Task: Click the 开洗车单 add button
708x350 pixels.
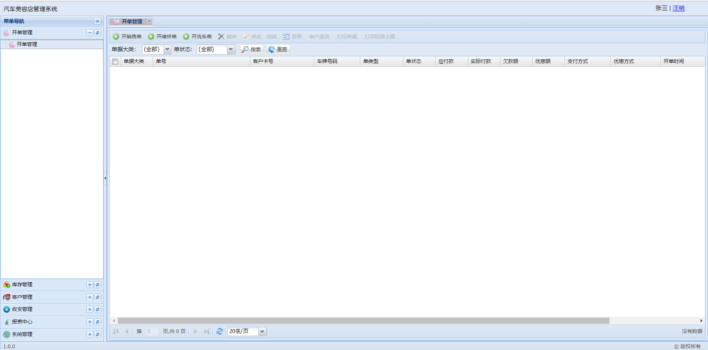Action: (197, 36)
